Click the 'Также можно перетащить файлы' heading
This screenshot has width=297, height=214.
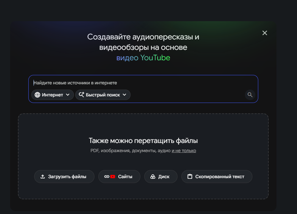pyautogui.click(x=143, y=141)
